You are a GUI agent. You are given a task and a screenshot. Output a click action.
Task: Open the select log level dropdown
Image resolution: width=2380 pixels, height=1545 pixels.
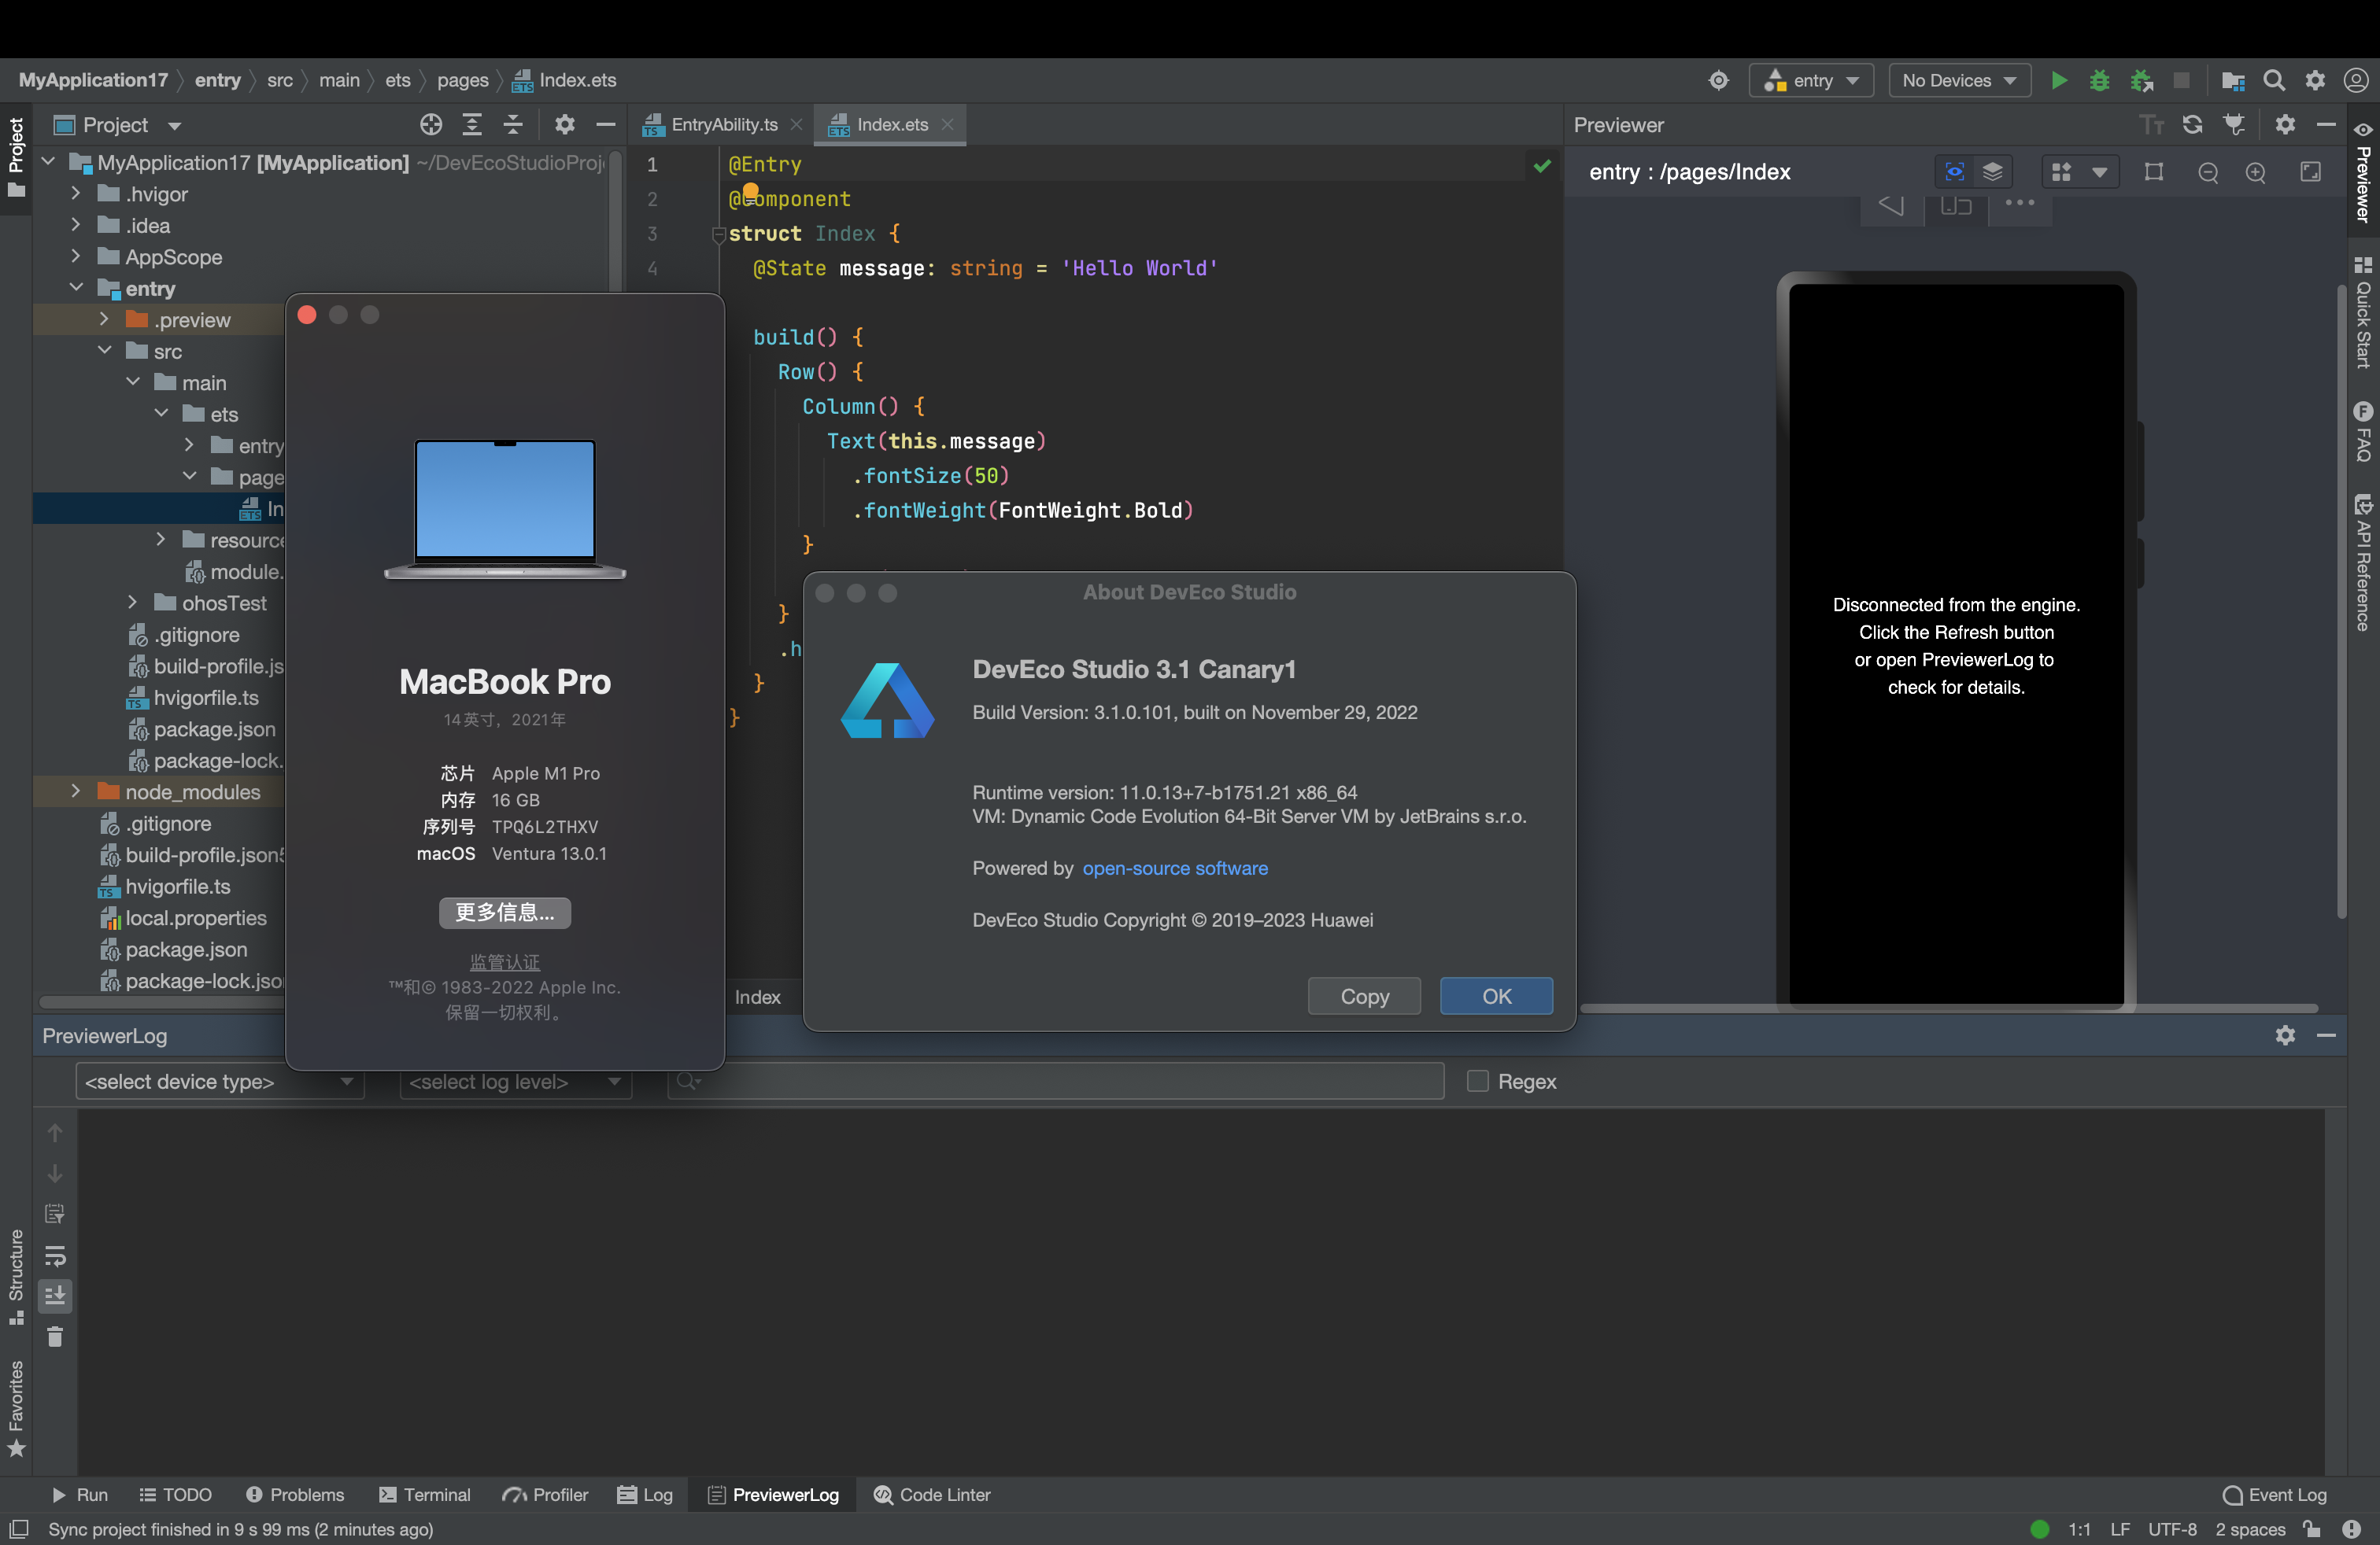(x=515, y=1082)
